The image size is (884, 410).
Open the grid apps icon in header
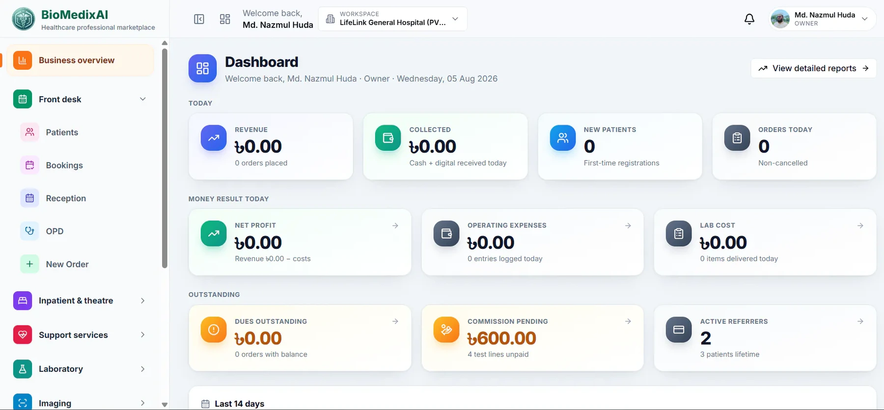(225, 19)
